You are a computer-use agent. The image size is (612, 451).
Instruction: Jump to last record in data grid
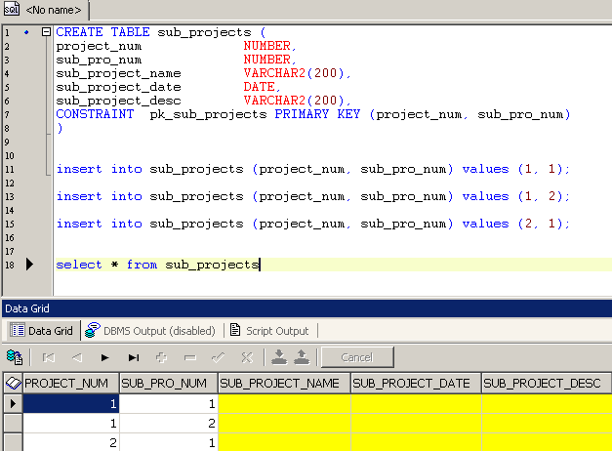coord(134,357)
